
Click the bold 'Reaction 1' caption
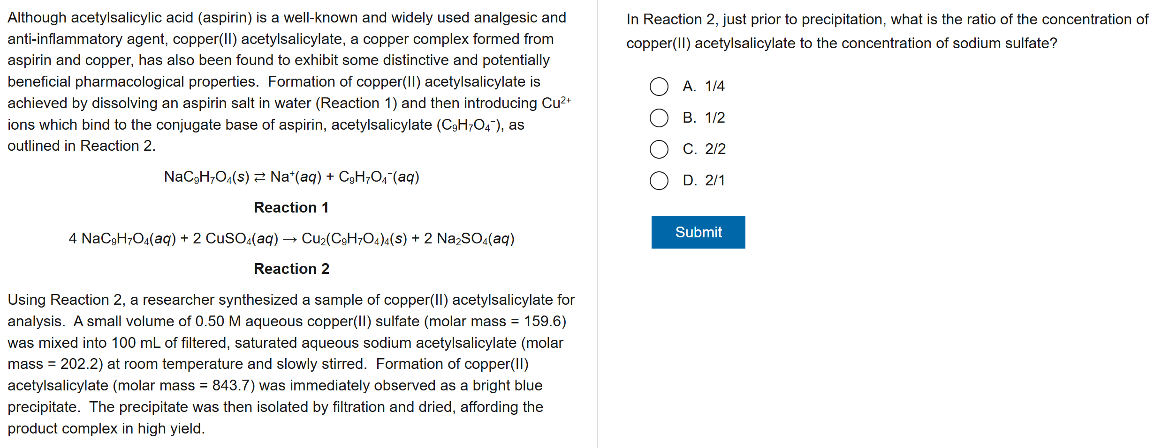(x=291, y=207)
